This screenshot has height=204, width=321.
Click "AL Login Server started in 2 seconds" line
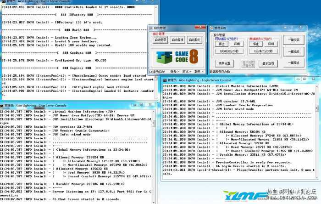pos(224,166)
